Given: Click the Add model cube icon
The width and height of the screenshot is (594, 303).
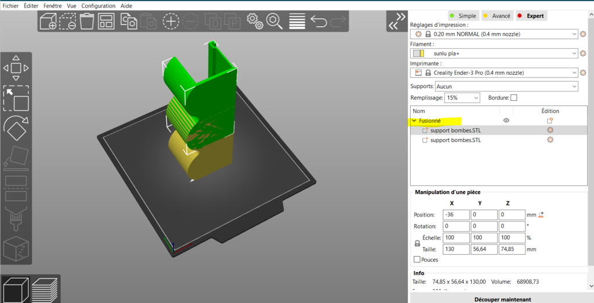Looking at the screenshot, I should pyautogui.click(x=48, y=21).
